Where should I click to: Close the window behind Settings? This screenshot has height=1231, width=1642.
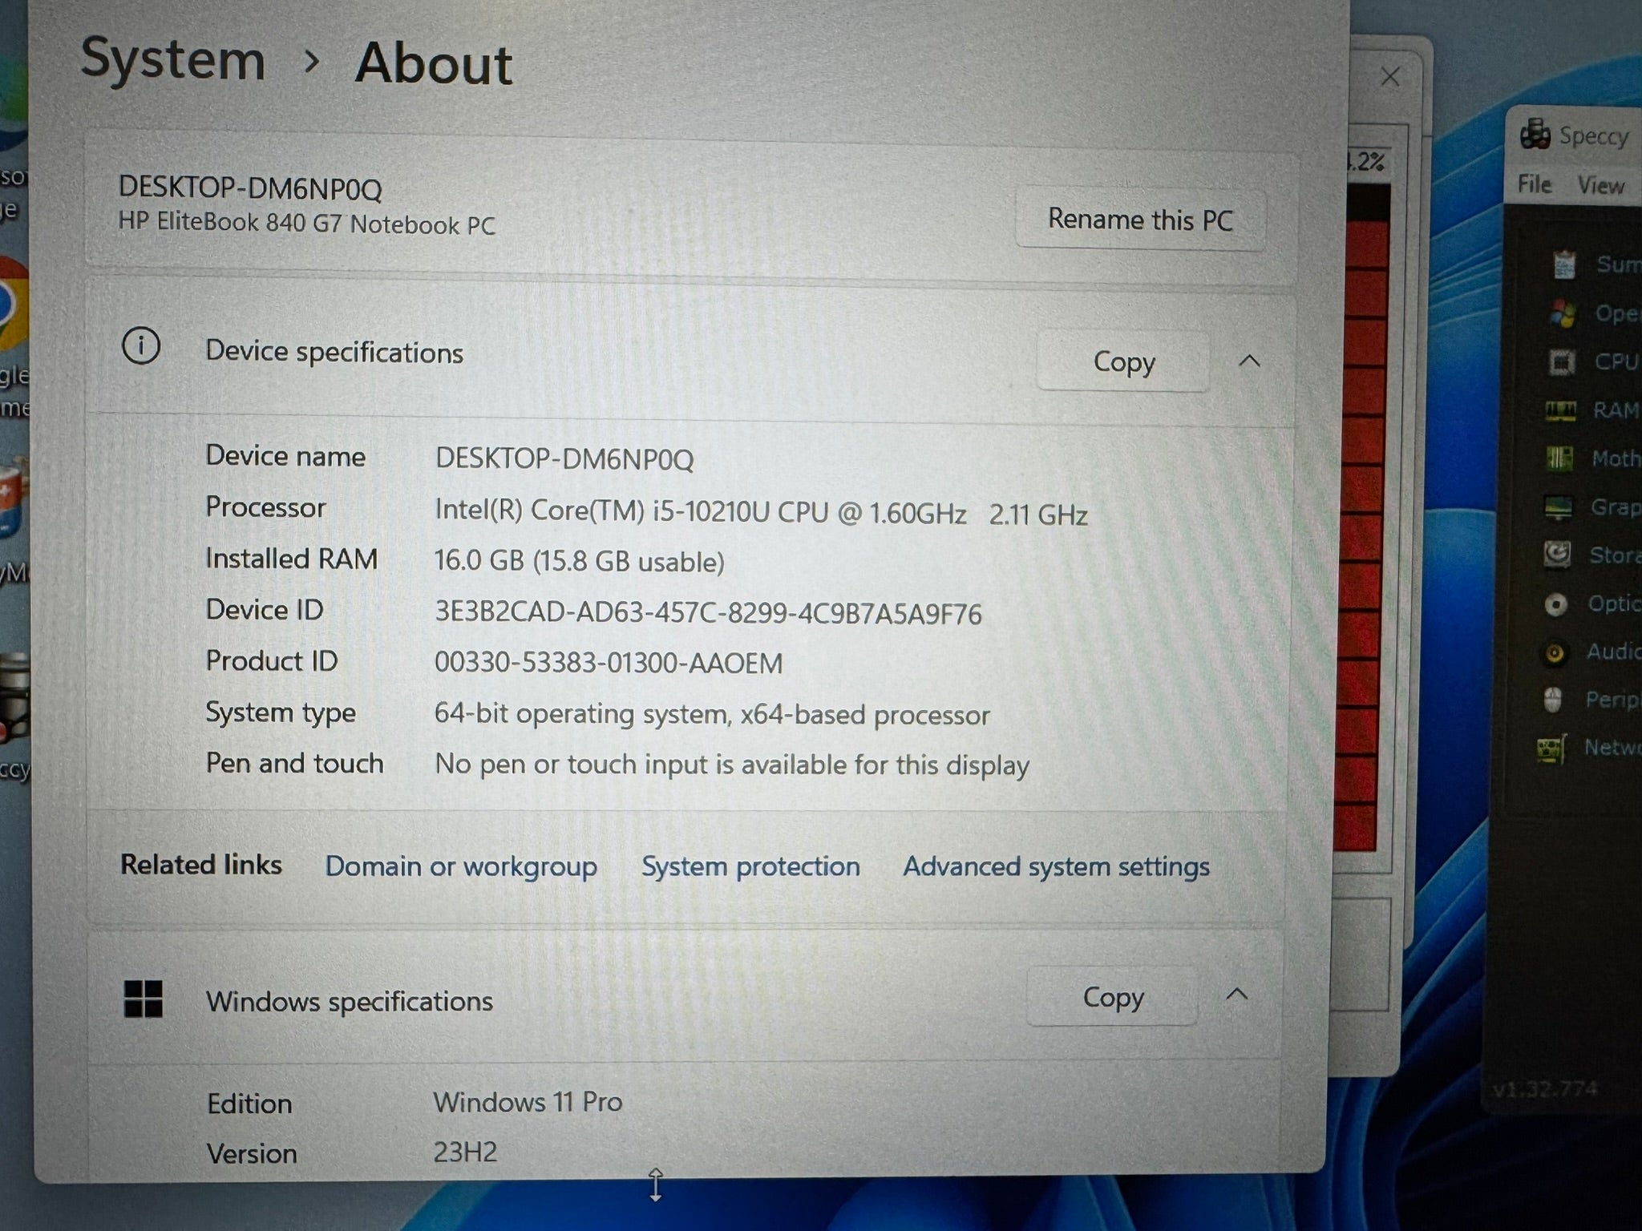[1391, 77]
